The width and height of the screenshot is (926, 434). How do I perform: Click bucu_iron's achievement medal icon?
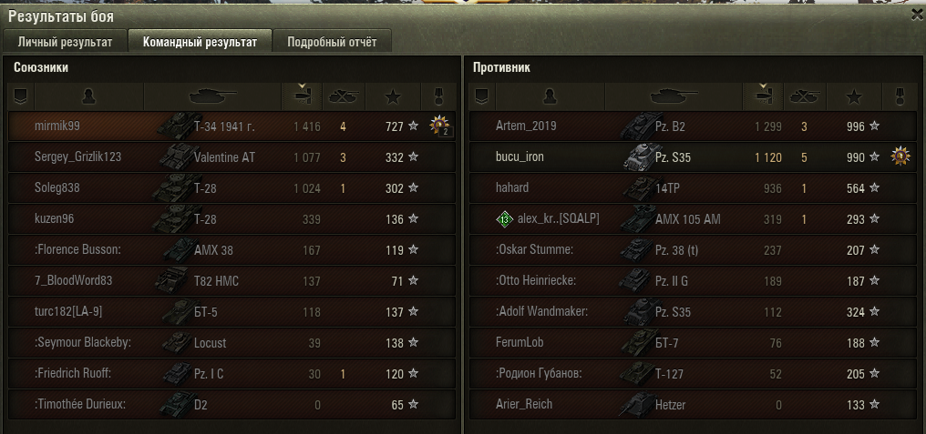point(900,156)
